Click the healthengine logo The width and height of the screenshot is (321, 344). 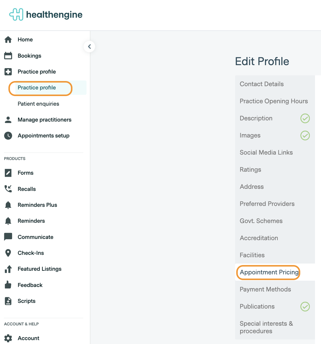point(46,15)
